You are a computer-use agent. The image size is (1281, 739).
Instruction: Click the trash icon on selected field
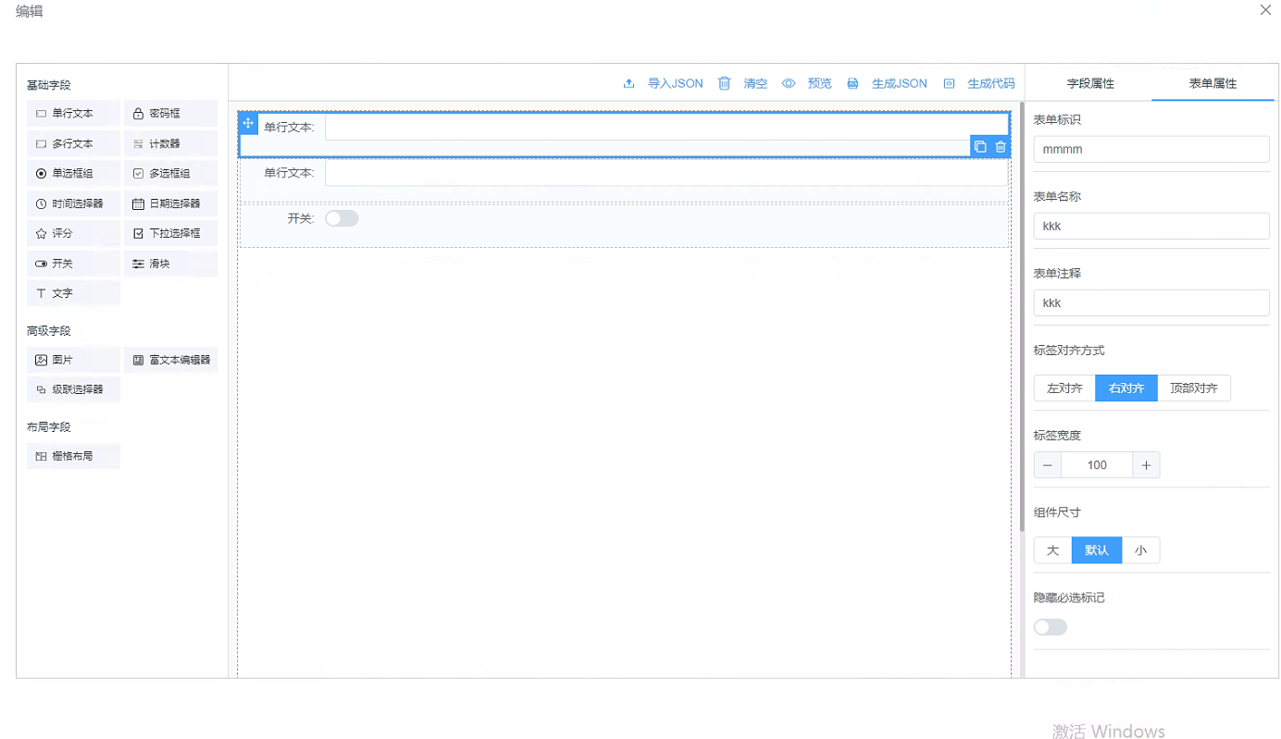click(x=1001, y=147)
